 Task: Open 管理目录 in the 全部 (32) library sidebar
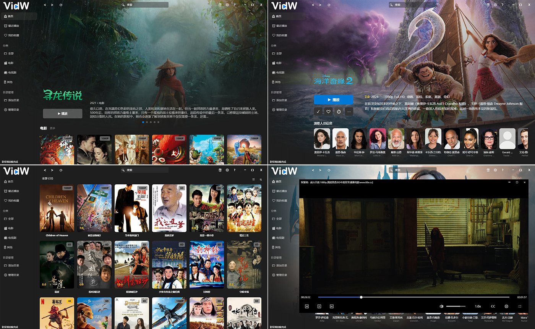click(x=14, y=275)
